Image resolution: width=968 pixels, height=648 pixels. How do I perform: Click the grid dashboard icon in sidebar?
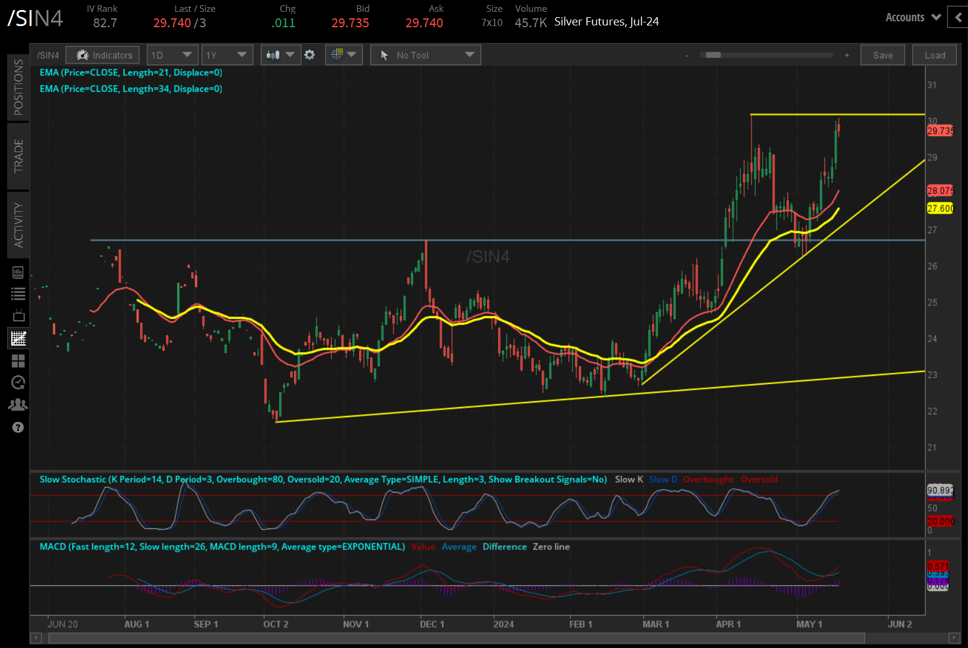18,360
